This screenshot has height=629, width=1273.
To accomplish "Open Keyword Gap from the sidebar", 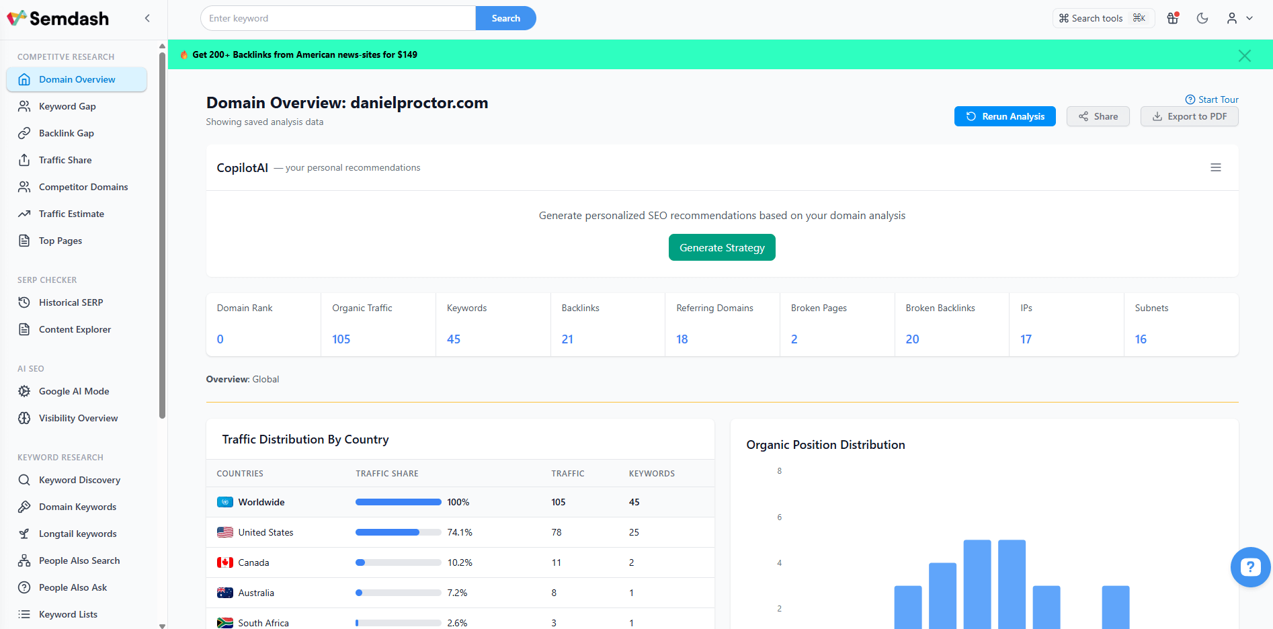I will click(x=67, y=106).
